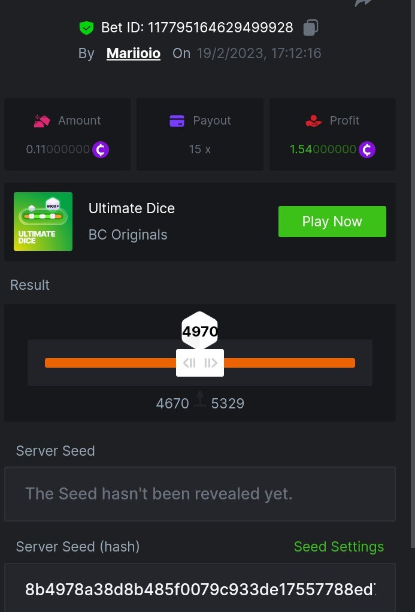Select the Server Seed hash field

pyautogui.click(x=200, y=589)
